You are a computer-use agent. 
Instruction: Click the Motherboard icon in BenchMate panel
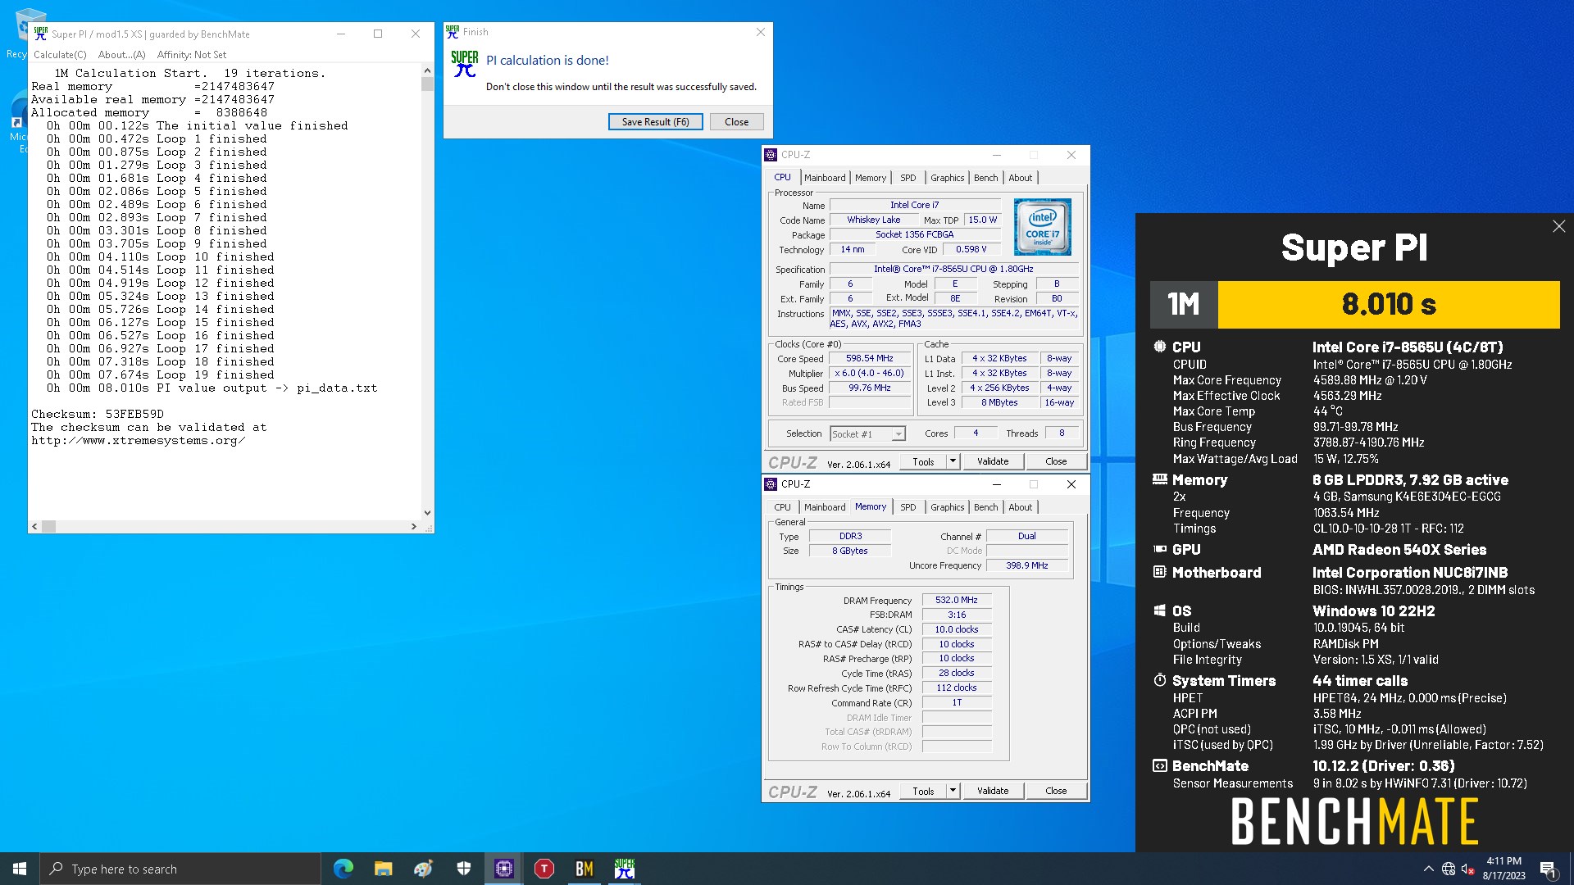coord(1159,572)
